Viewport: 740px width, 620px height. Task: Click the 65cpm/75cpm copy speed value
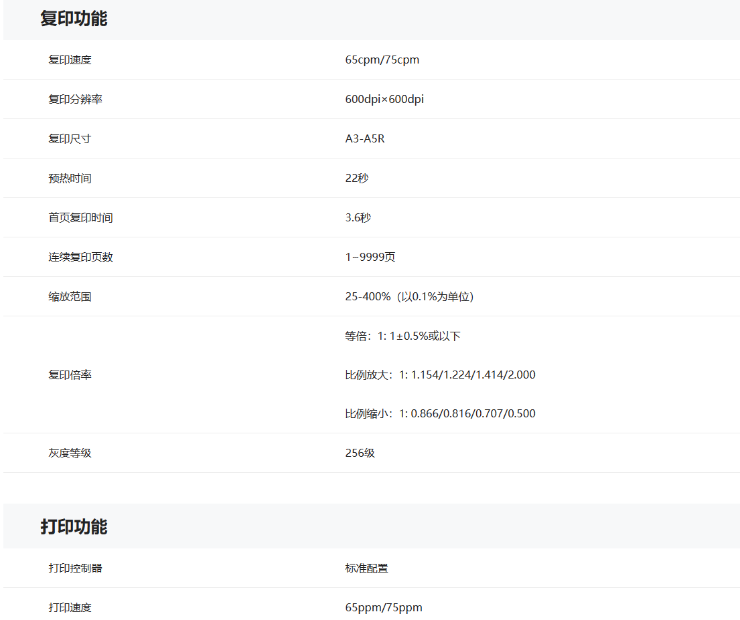pyautogui.click(x=382, y=60)
